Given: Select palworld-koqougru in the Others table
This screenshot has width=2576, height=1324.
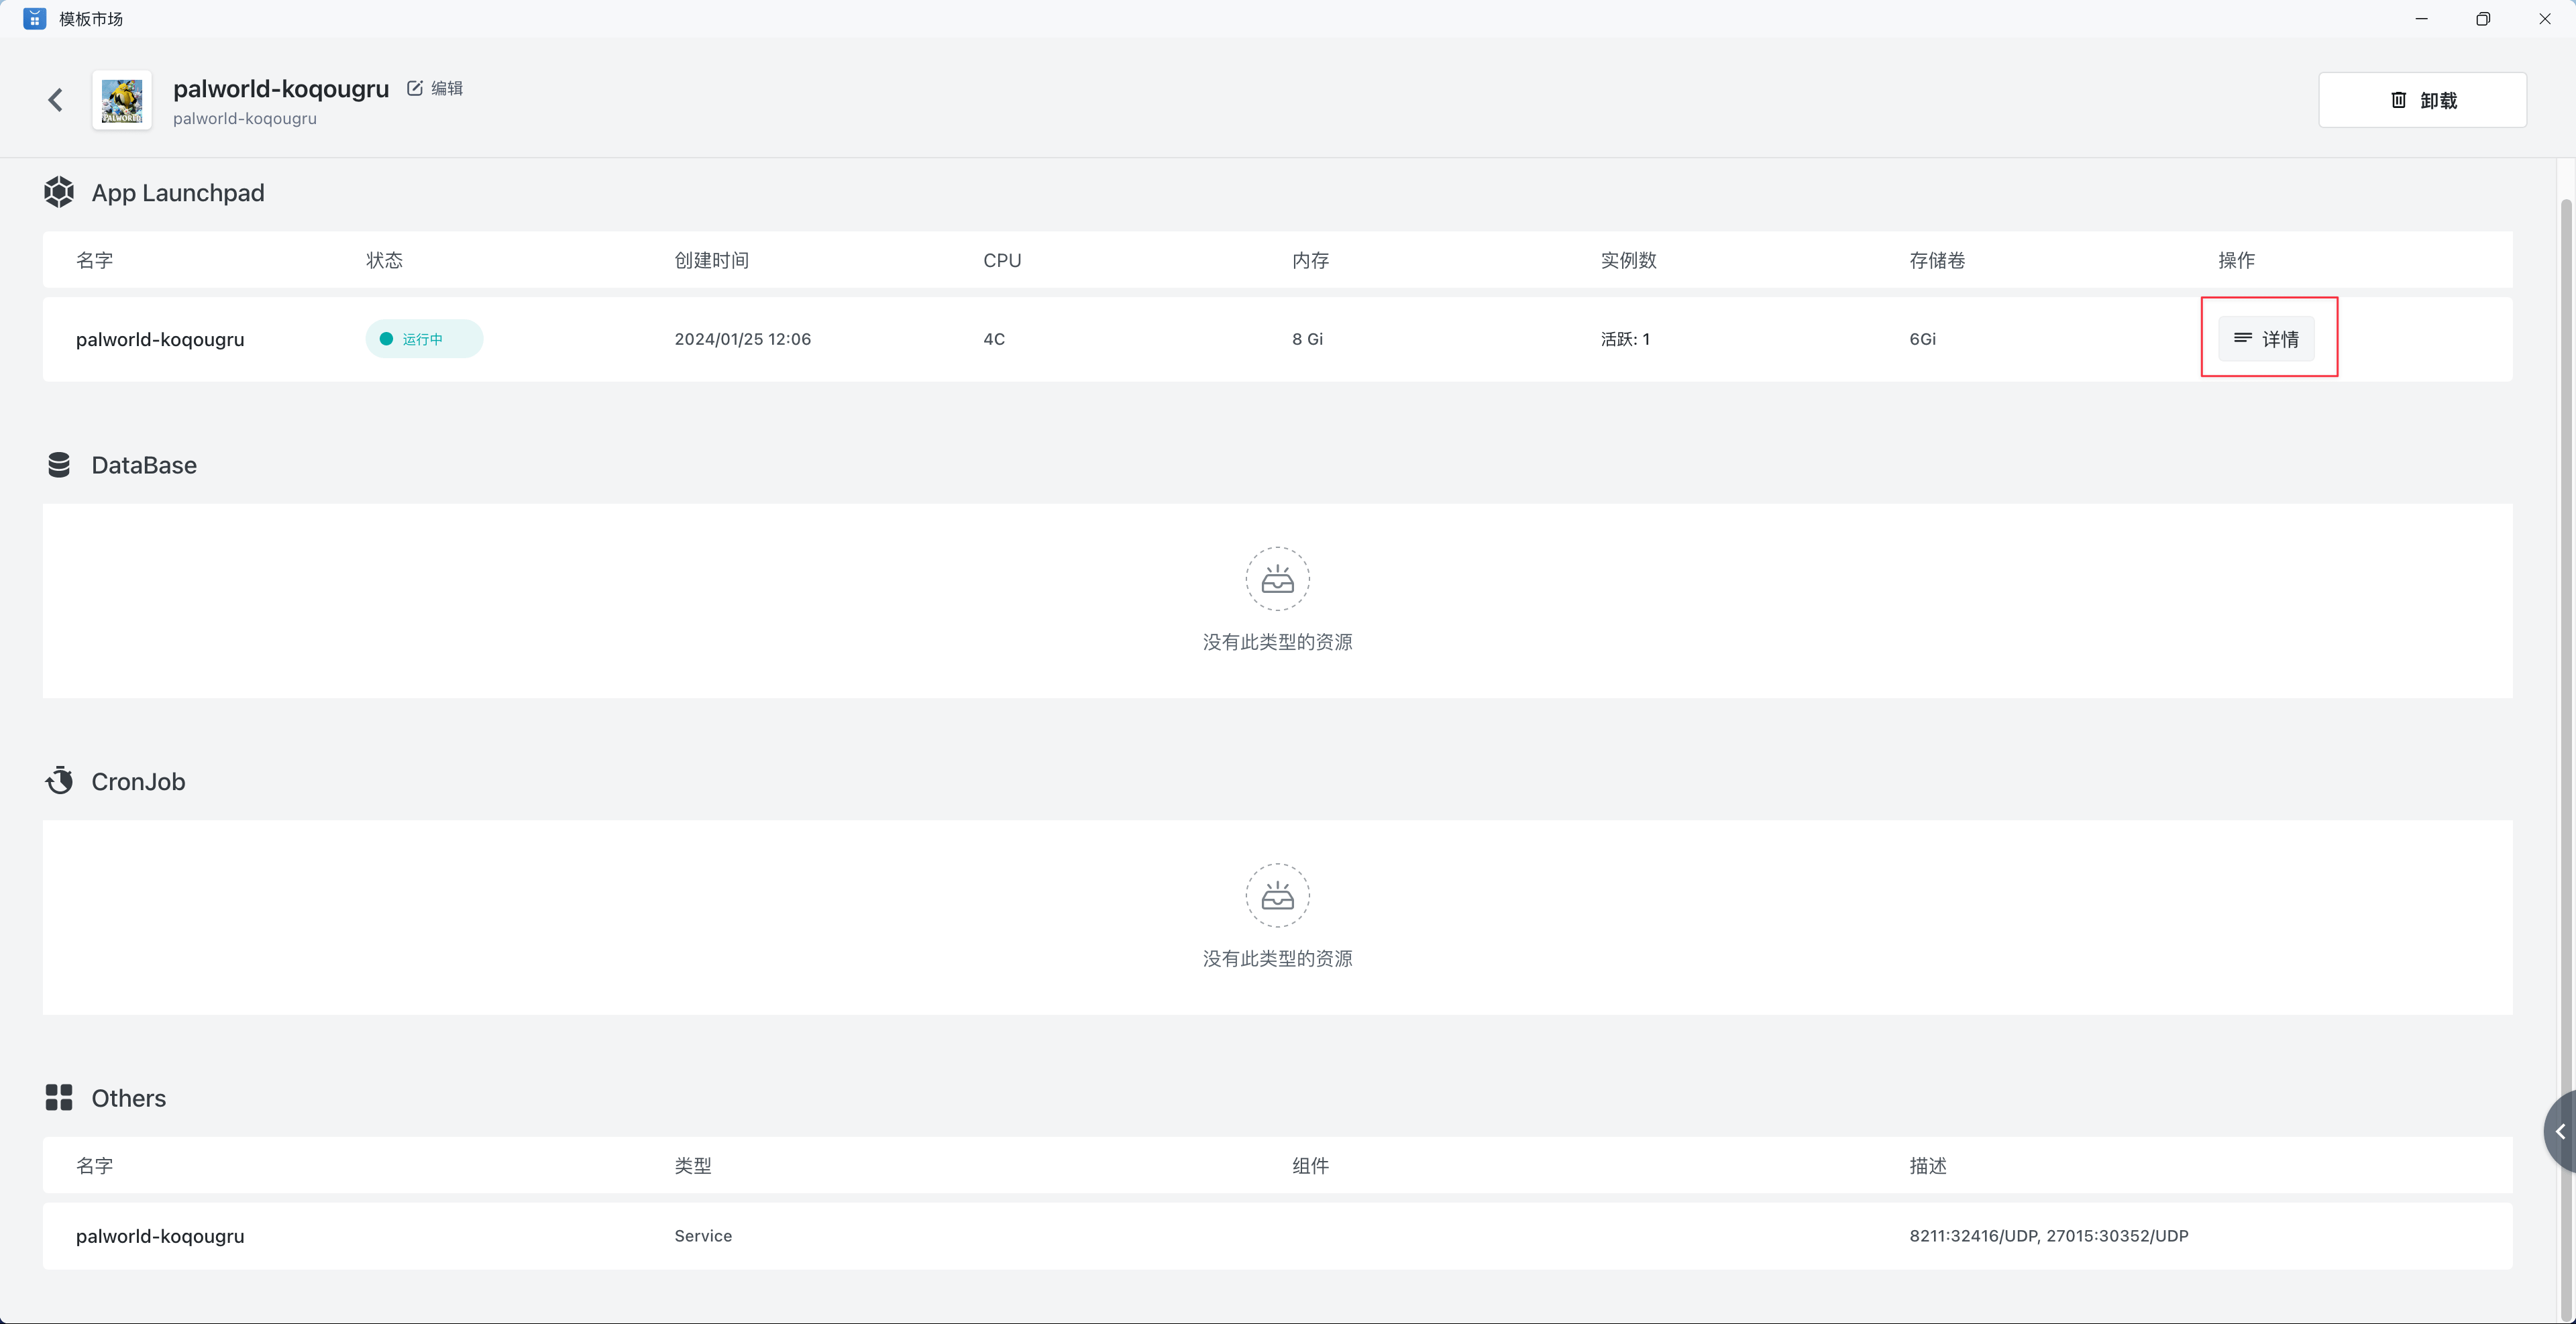Looking at the screenshot, I should click(x=160, y=1236).
